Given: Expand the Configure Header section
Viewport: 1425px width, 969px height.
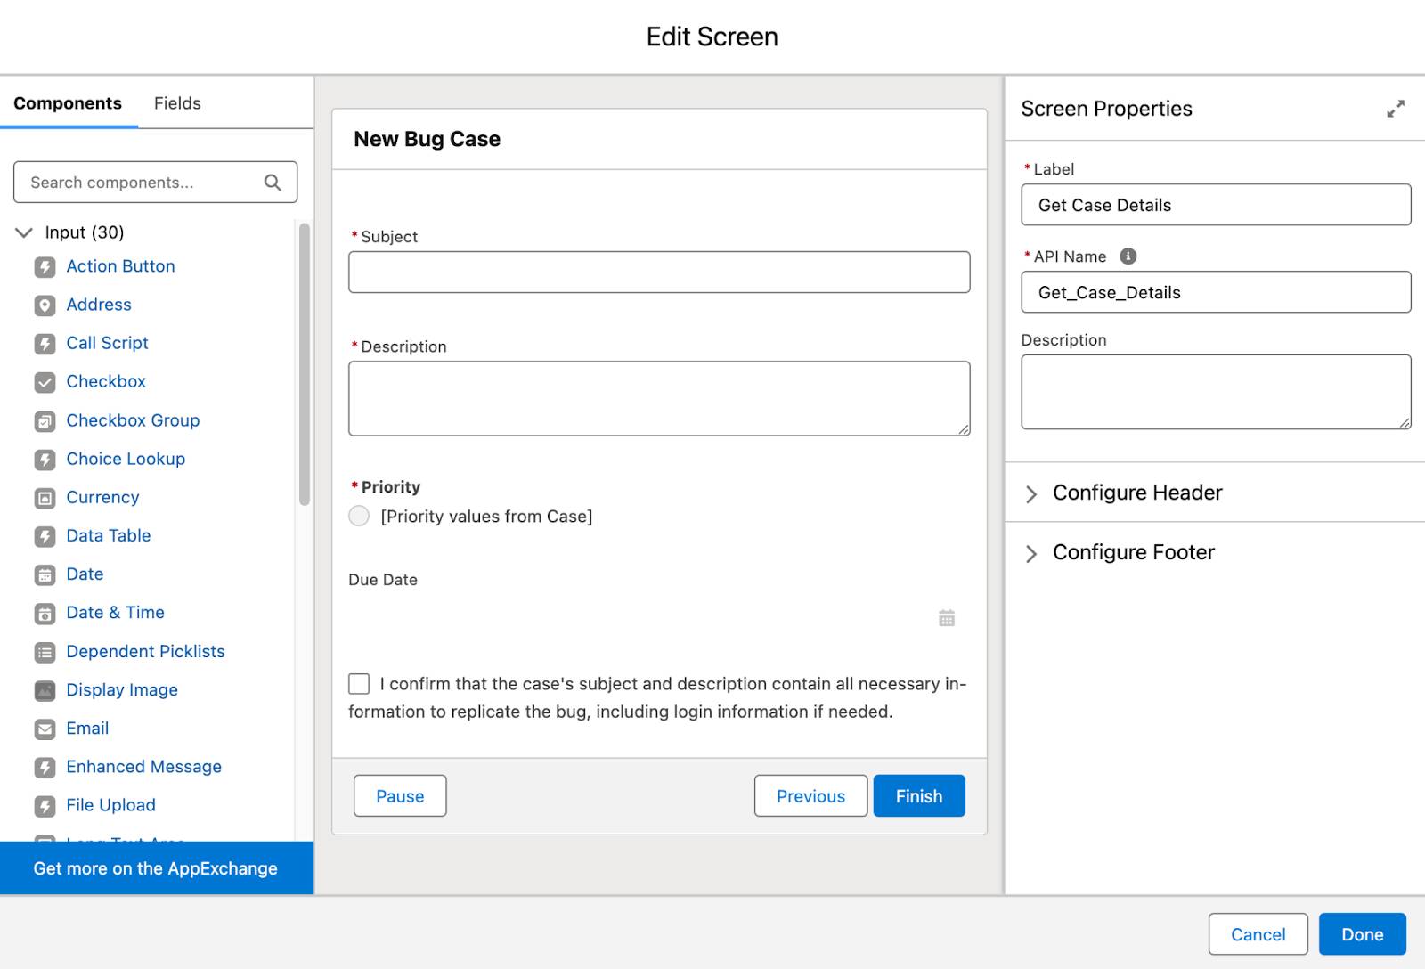Looking at the screenshot, I should click(1031, 493).
